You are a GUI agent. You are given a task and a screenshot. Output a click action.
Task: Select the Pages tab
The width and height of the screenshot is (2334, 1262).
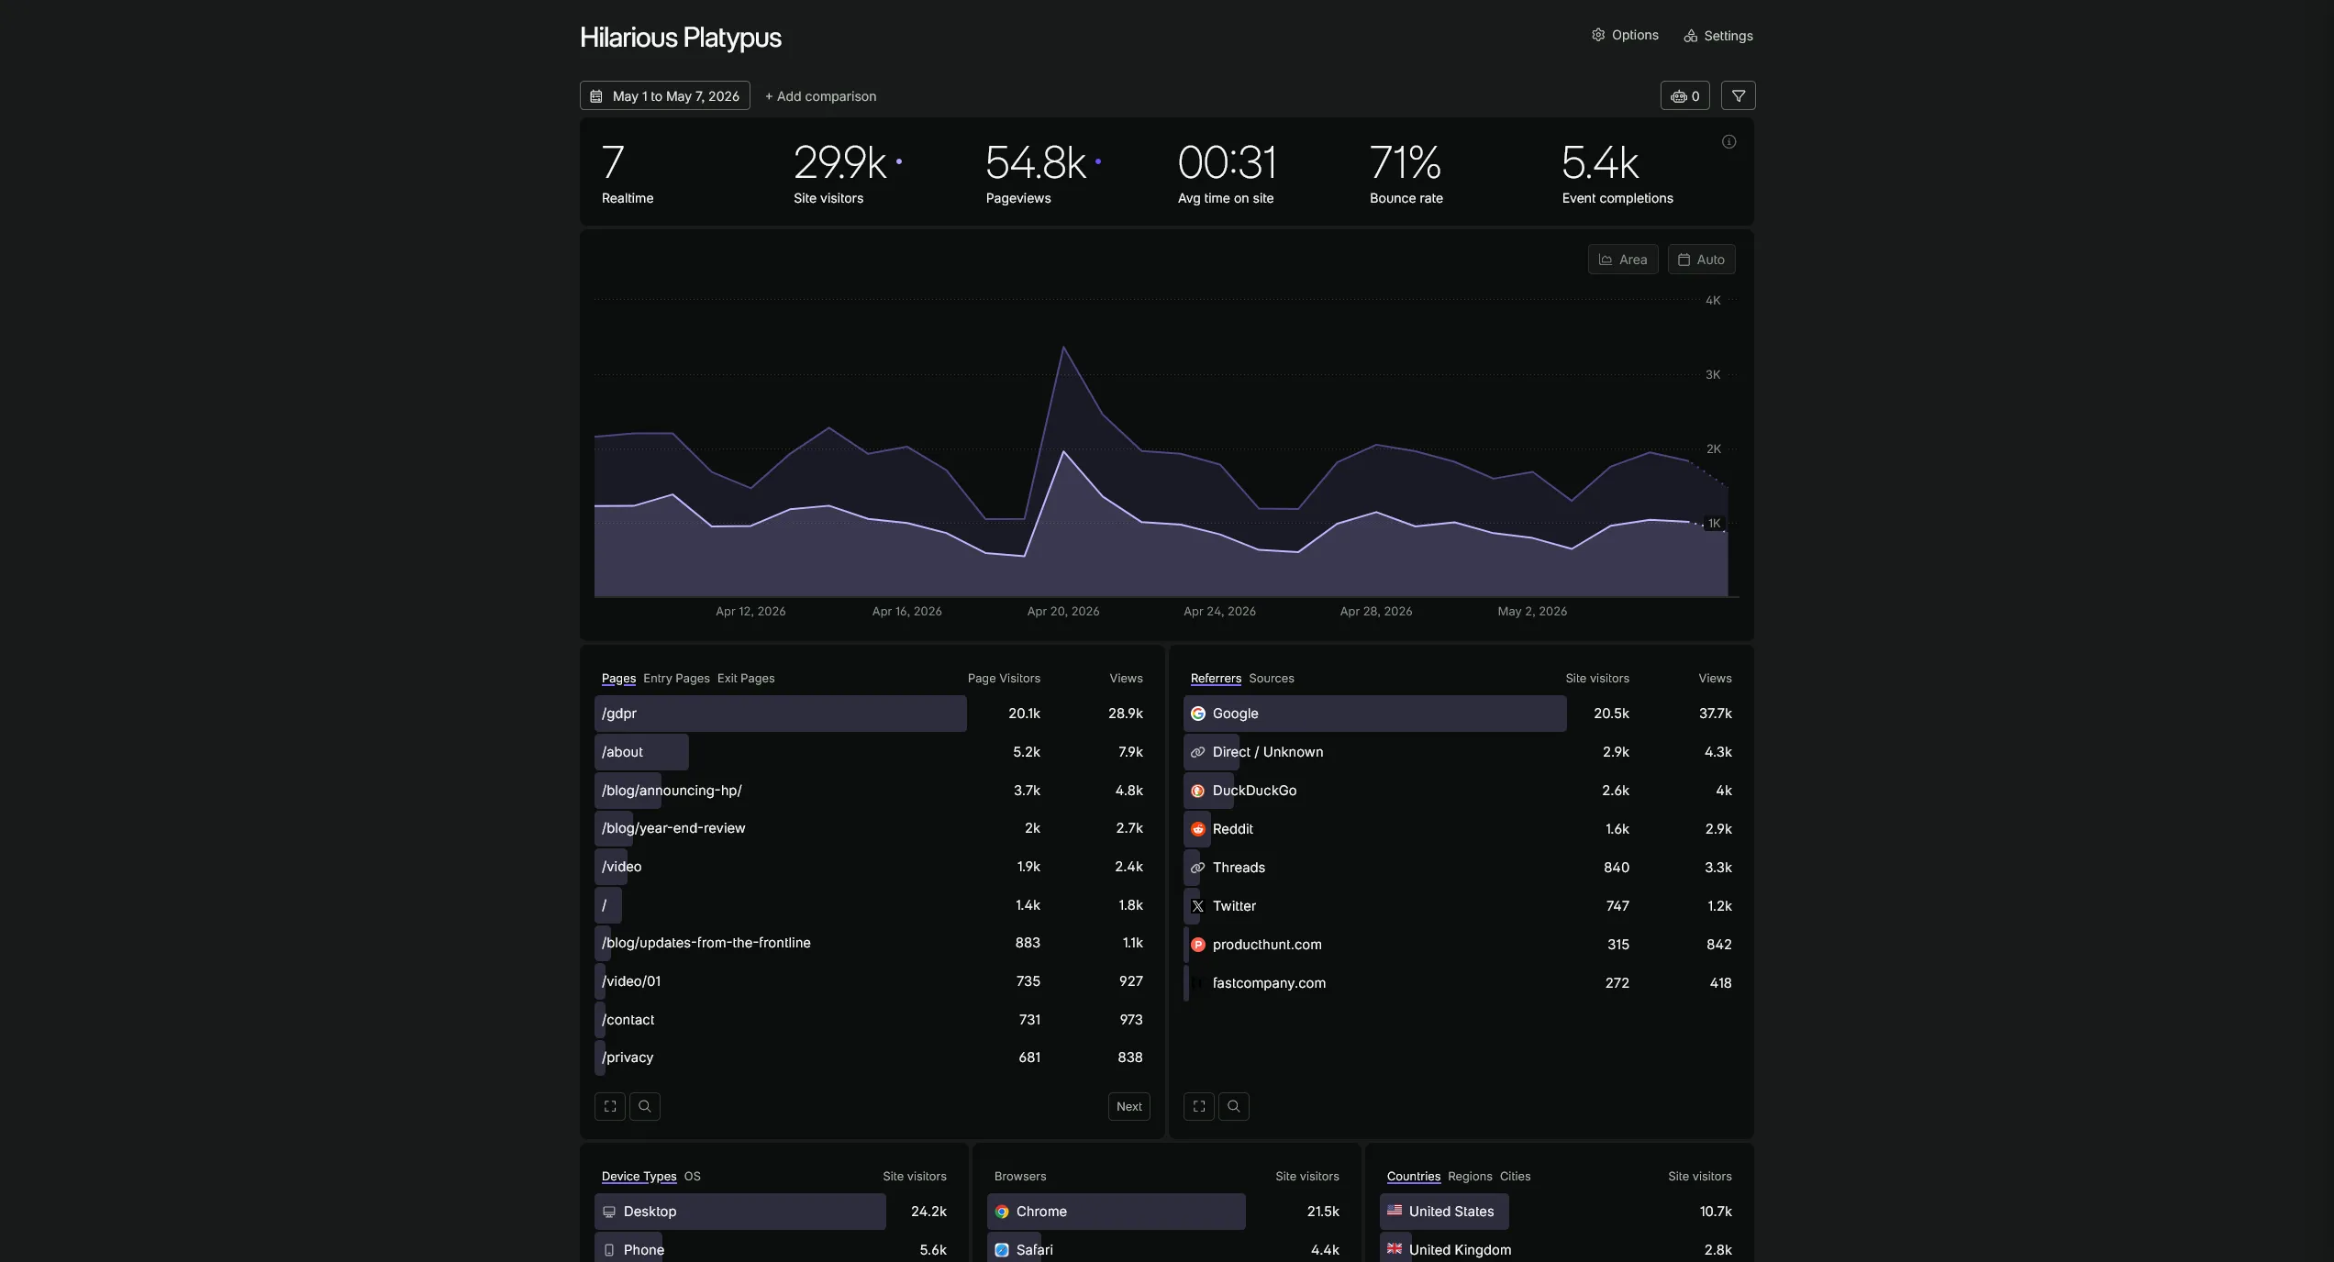tap(618, 678)
